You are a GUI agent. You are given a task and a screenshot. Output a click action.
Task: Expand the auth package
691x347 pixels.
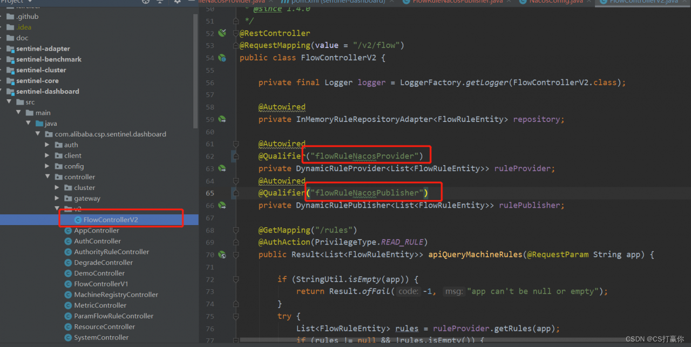click(x=48, y=145)
